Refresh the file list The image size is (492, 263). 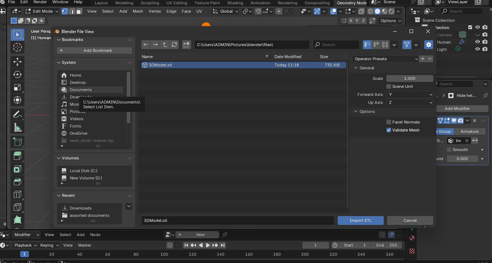click(174, 45)
